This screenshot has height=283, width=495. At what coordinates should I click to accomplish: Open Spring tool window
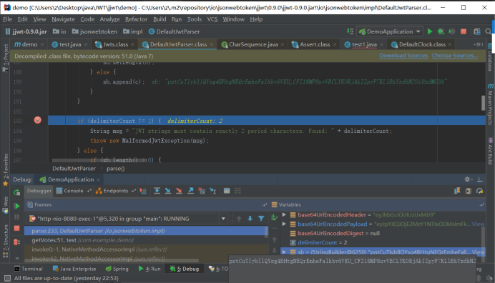point(117,269)
